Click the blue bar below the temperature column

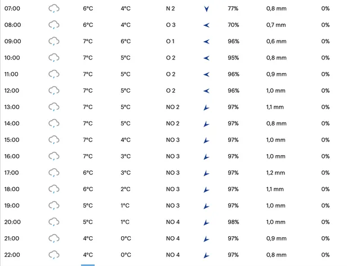tap(88, 265)
